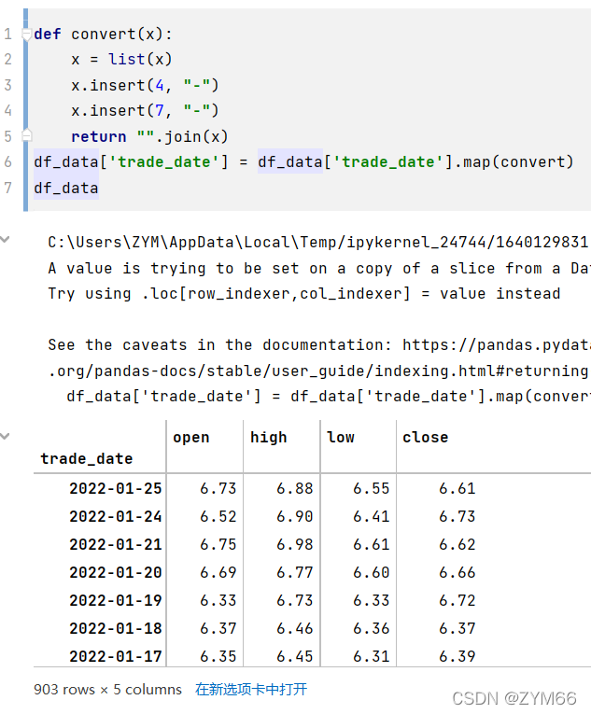591x714 pixels.
Task: Click open value 6.73 for 2022-01-25
Action: [218, 488]
